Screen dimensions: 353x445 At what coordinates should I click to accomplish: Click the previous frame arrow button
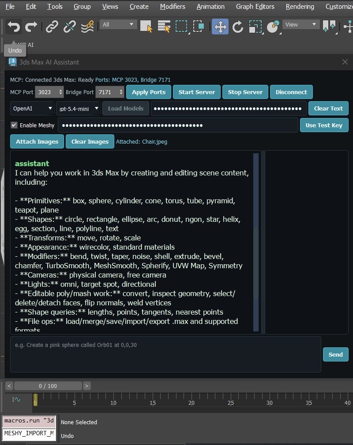[9, 386]
